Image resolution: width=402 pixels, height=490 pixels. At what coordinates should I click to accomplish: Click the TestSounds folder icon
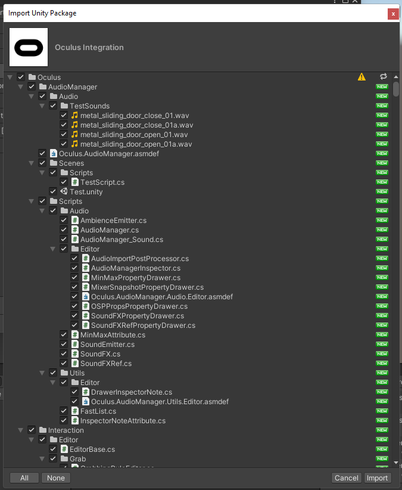click(64, 106)
